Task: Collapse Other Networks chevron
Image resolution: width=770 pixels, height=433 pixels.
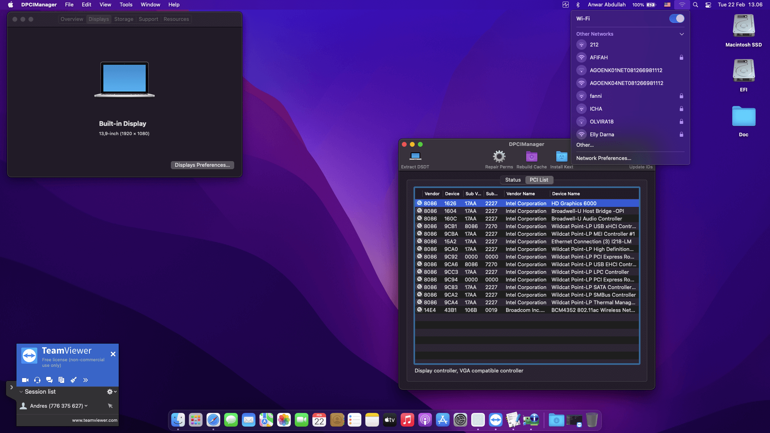Action: [682, 34]
